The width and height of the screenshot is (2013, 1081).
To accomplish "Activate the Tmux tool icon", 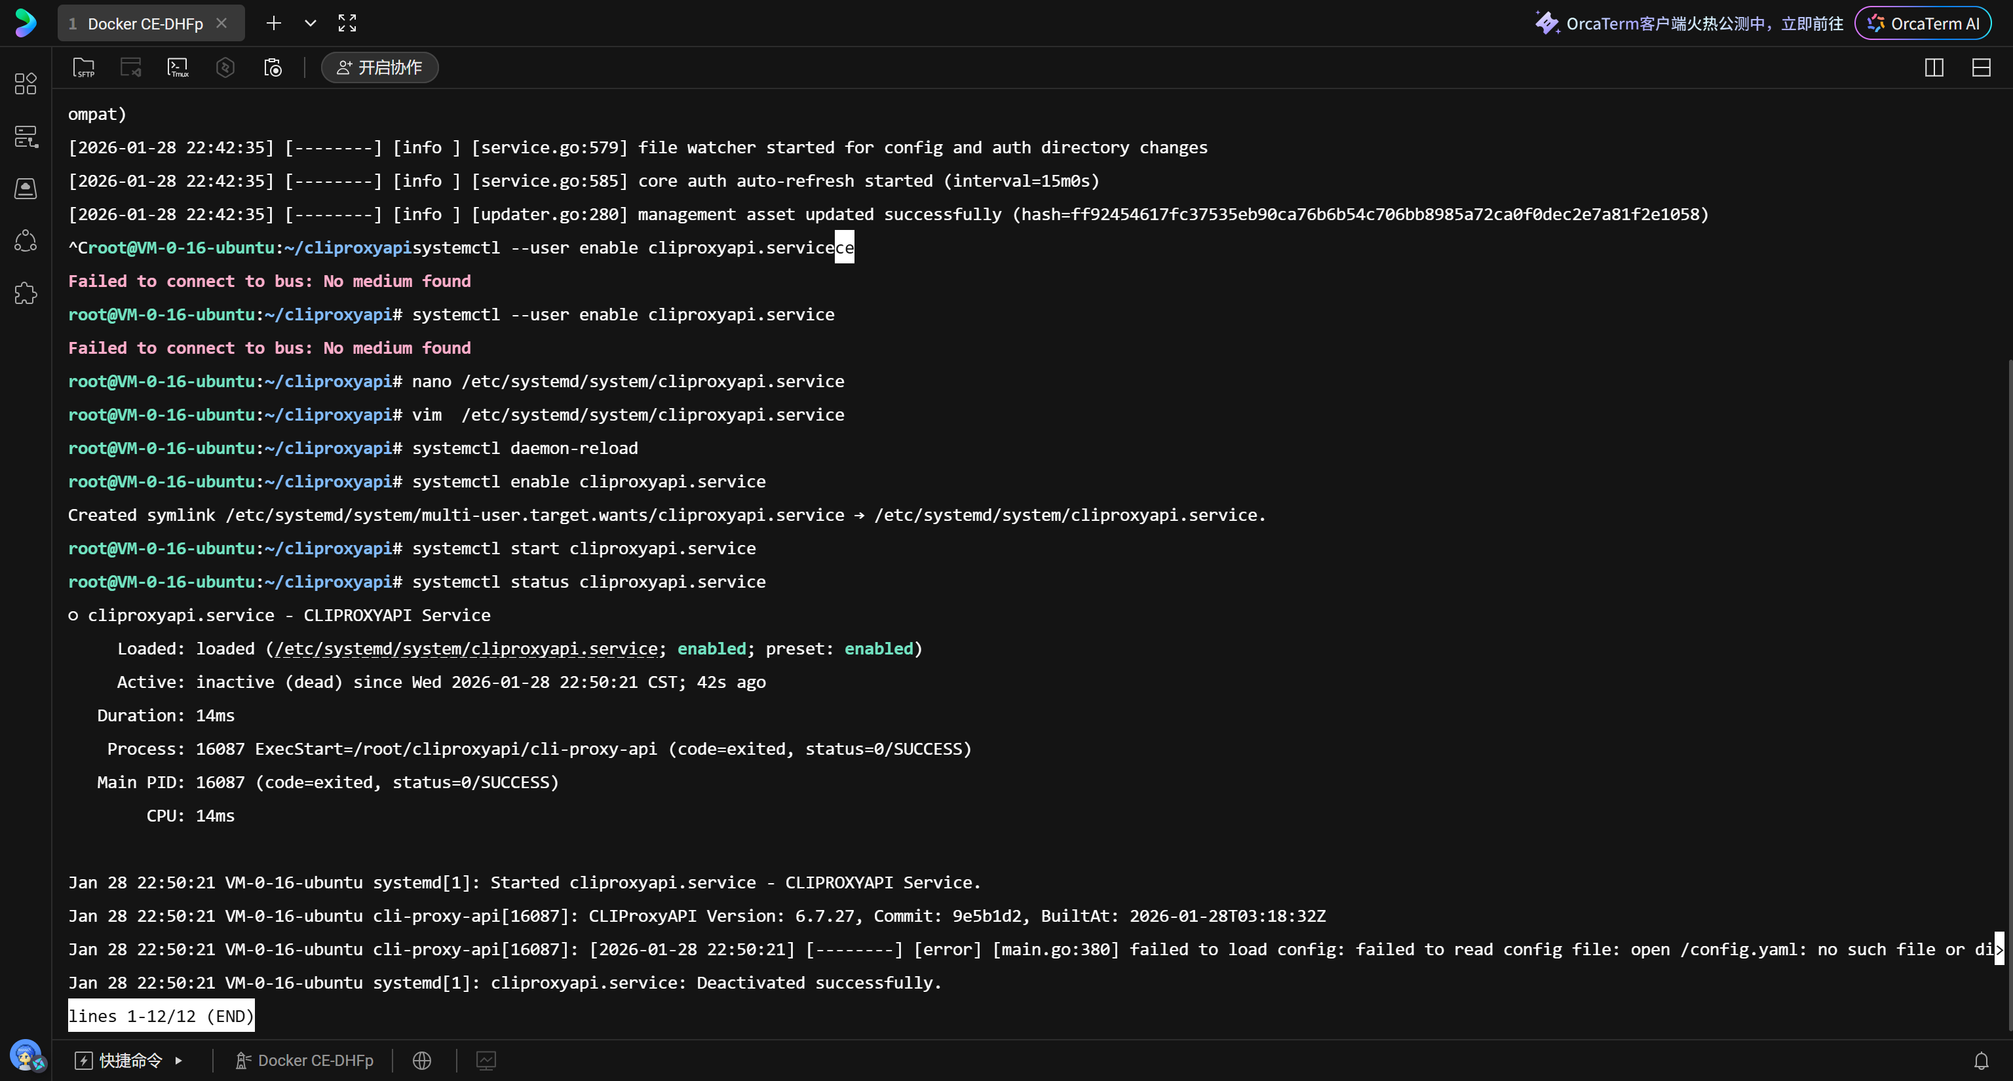I will click(178, 67).
